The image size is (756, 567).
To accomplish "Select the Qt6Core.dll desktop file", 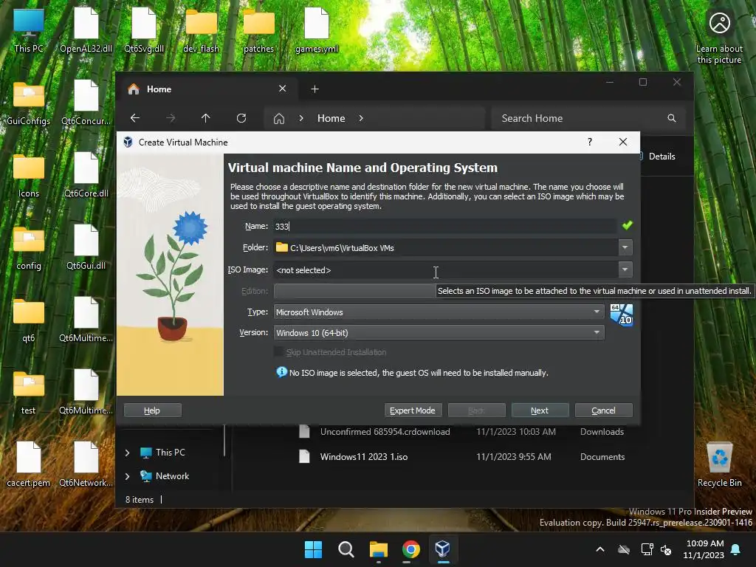I will pyautogui.click(x=86, y=175).
